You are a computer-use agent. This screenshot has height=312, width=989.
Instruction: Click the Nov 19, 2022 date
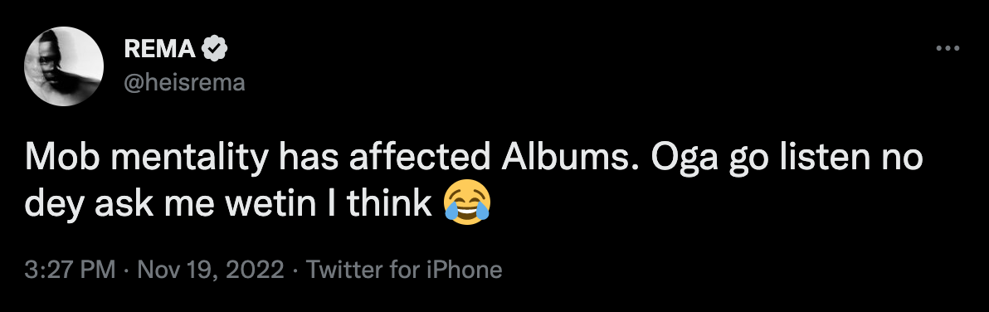211,271
